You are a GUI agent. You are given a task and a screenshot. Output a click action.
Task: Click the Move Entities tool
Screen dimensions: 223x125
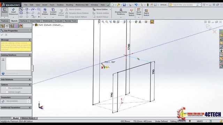[101, 9]
